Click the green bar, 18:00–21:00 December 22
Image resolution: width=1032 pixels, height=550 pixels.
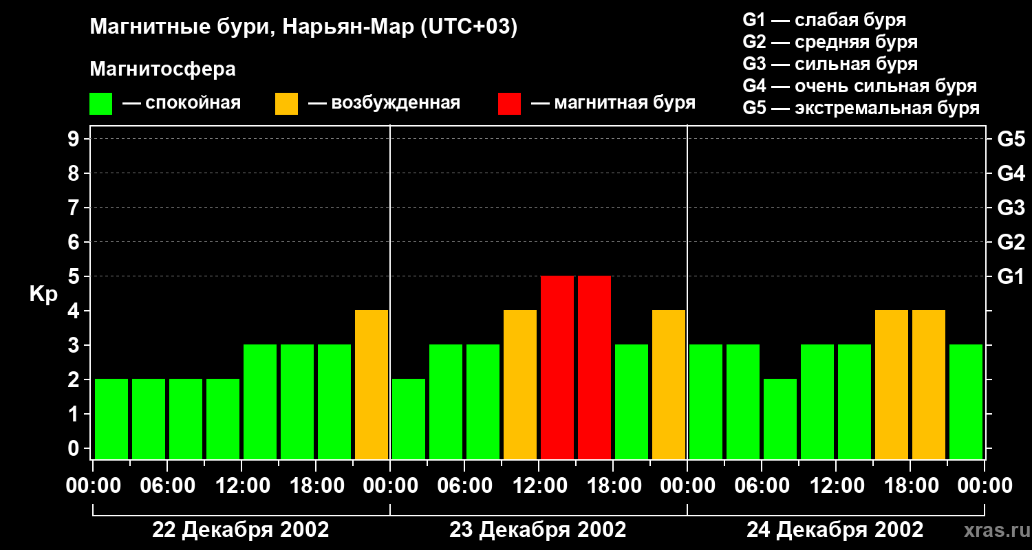click(334, 401)
